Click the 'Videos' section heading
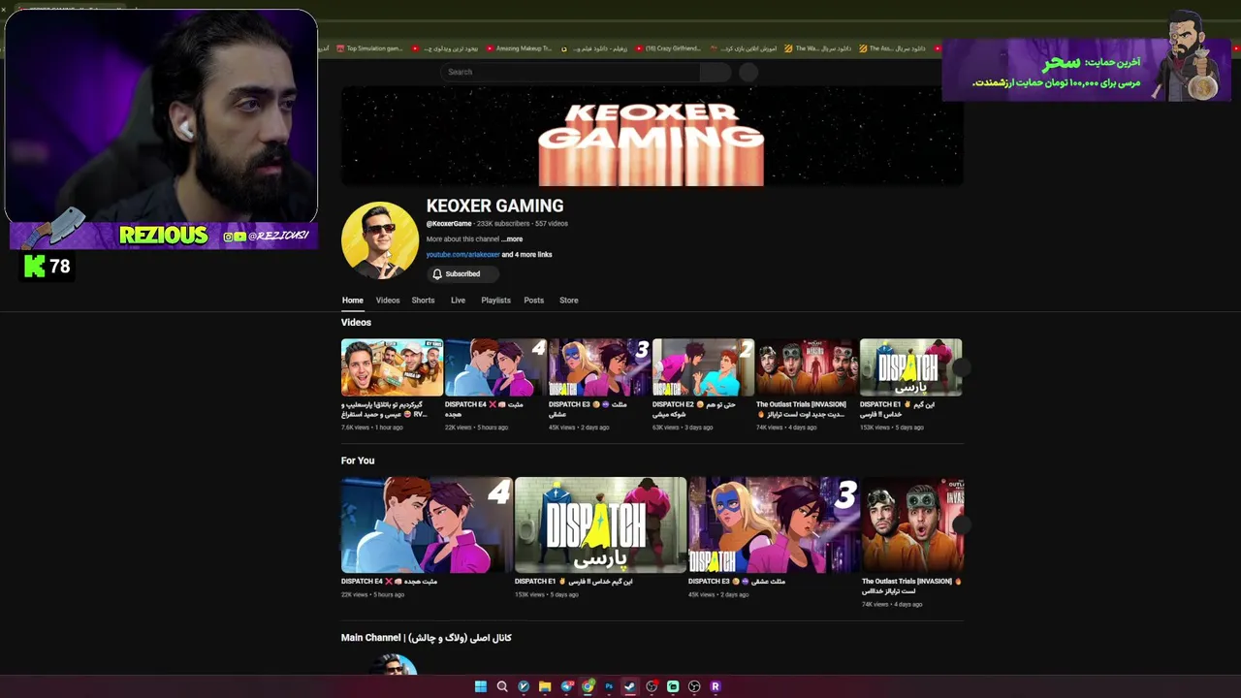 pyautogui.click(x=356, y=322)
